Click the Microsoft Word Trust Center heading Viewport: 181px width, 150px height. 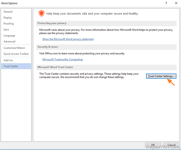tap(55, 67)
